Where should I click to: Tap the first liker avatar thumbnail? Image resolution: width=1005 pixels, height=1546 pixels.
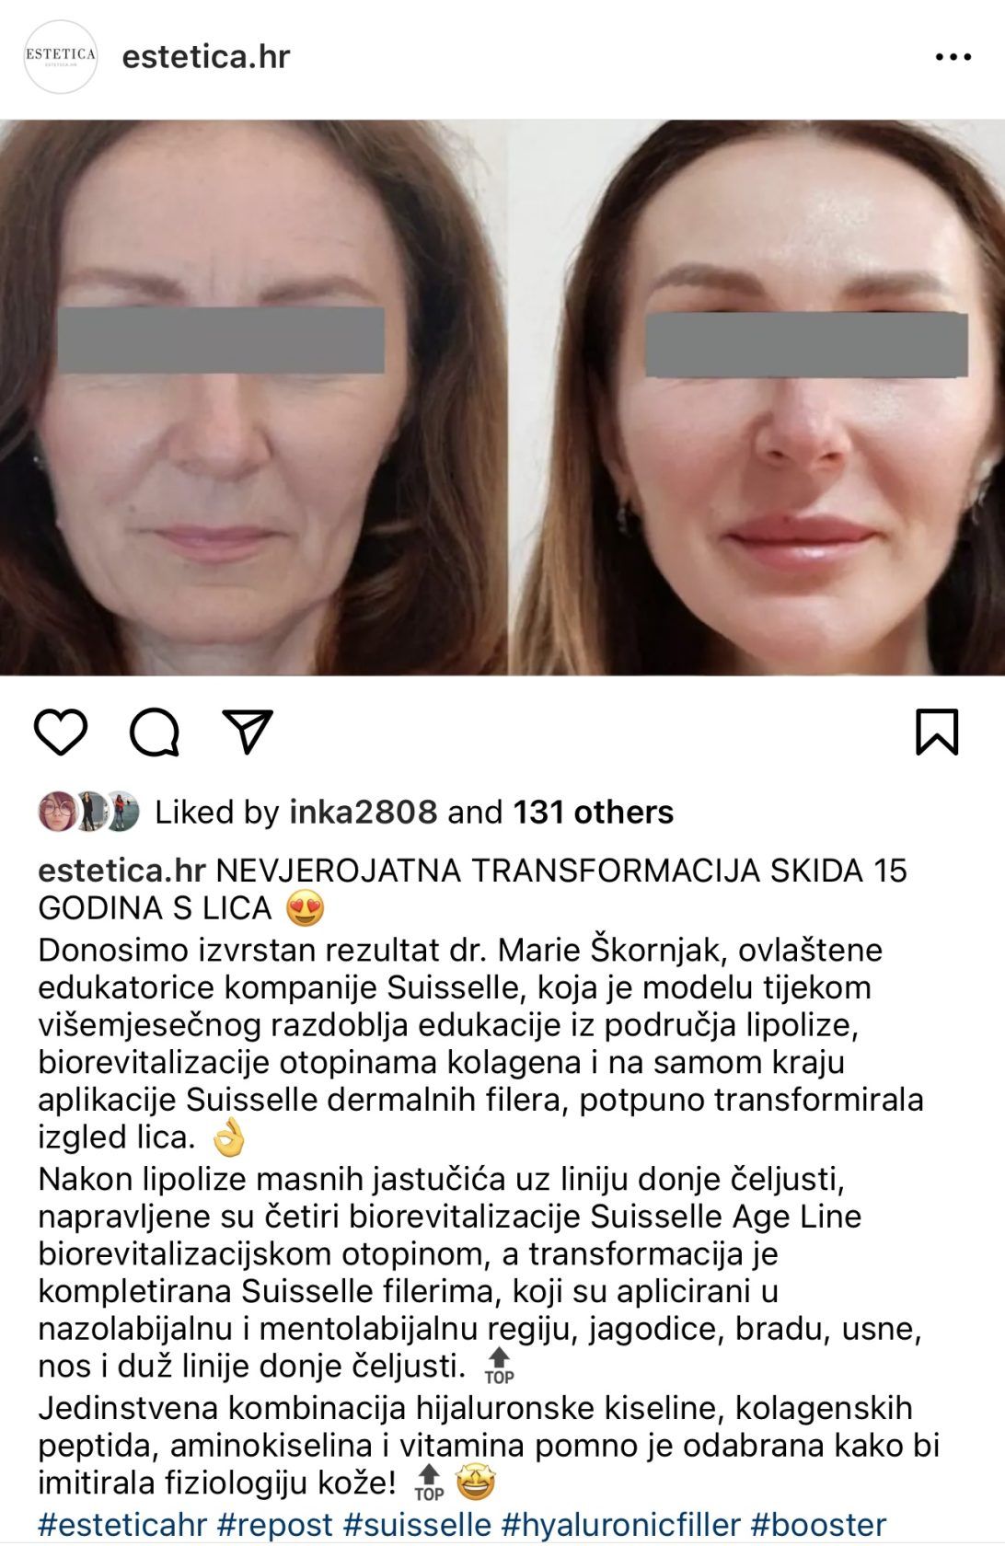[x=56, y=812]
